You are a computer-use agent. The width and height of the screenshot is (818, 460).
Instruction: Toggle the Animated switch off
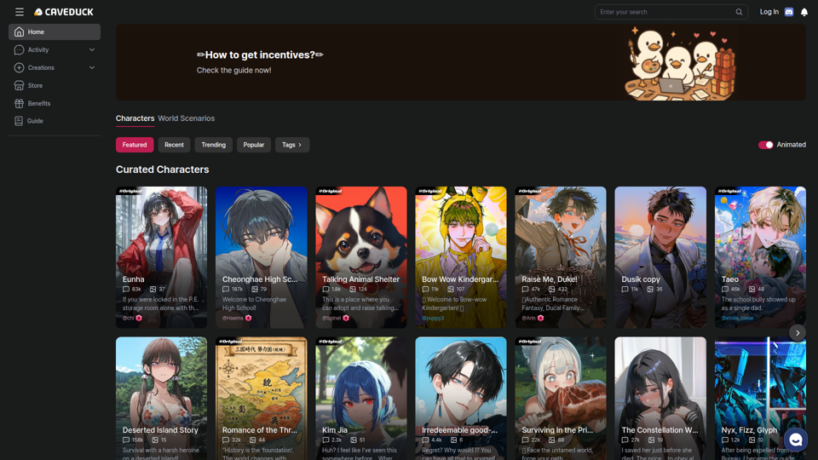765,145
